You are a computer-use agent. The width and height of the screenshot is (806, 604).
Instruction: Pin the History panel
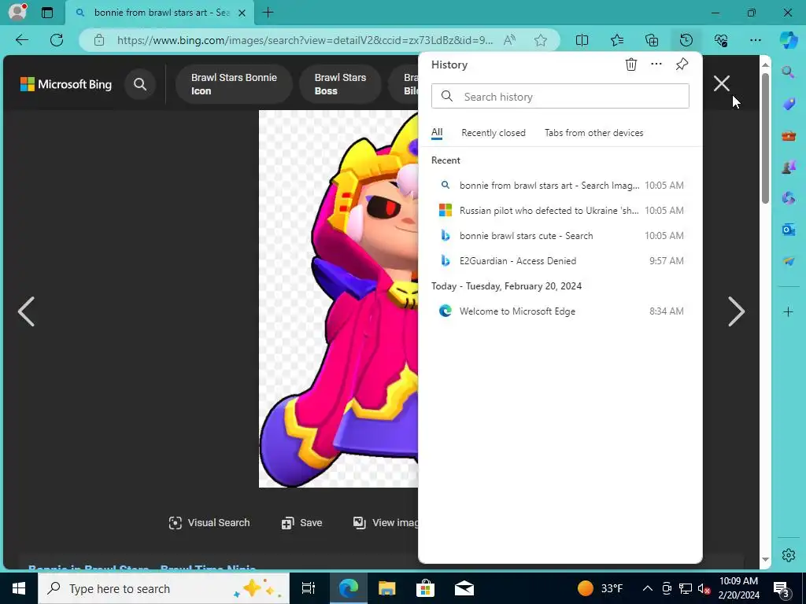coord(682,64)
